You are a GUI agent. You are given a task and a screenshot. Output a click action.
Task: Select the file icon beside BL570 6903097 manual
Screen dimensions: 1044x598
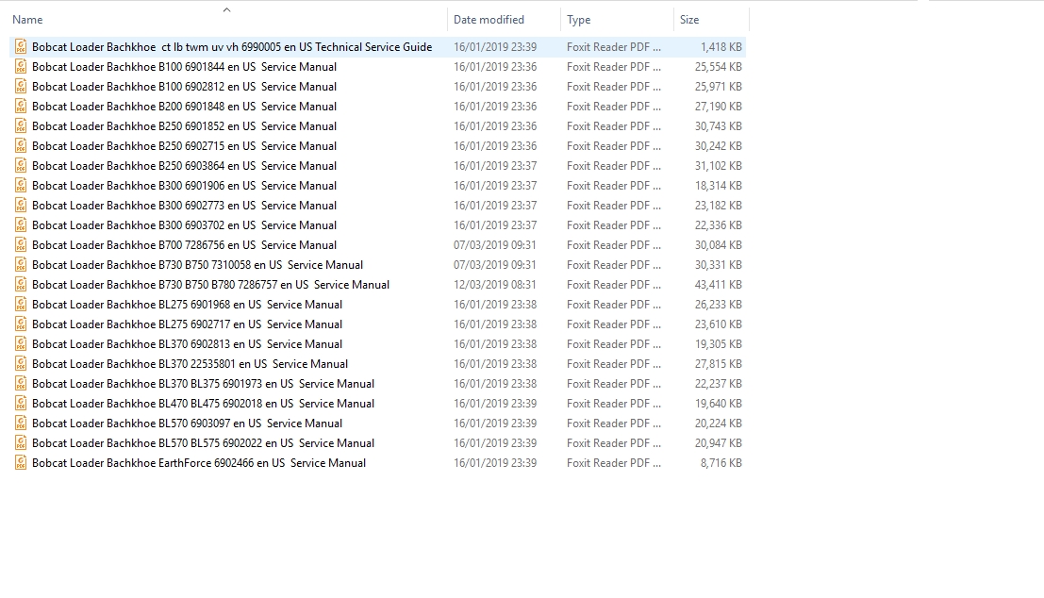pyautogui.click(x=21, y=424)
